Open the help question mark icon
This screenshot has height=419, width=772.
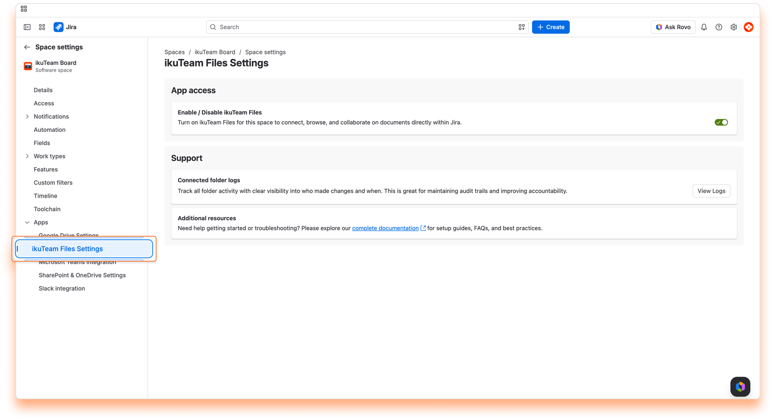[719, 27]
